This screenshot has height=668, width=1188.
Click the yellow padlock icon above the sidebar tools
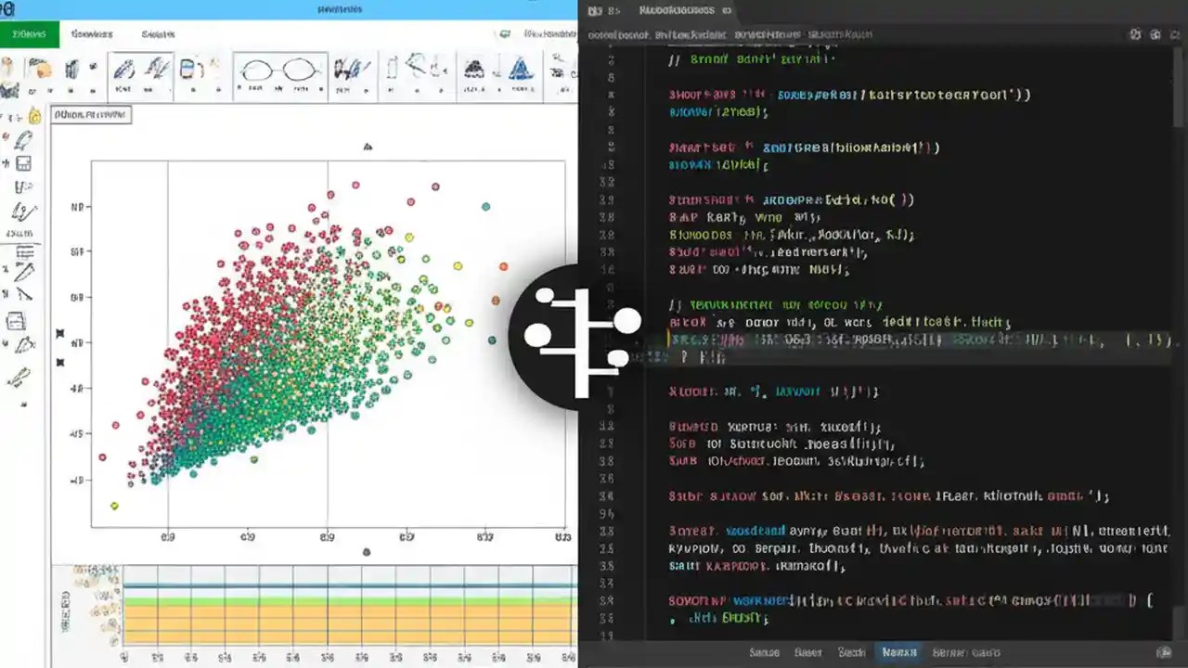(x=35, y=115)
